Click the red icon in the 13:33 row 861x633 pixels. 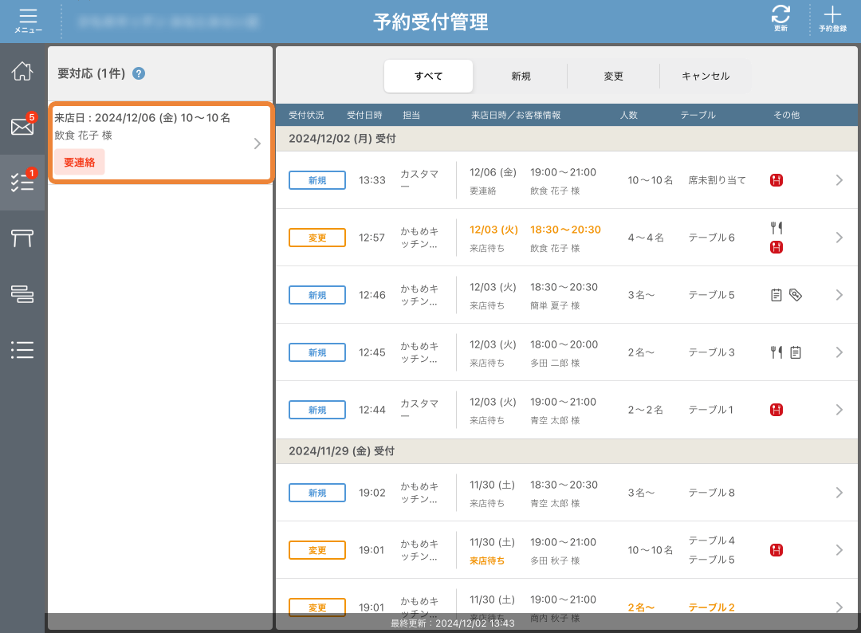(776, 180)
